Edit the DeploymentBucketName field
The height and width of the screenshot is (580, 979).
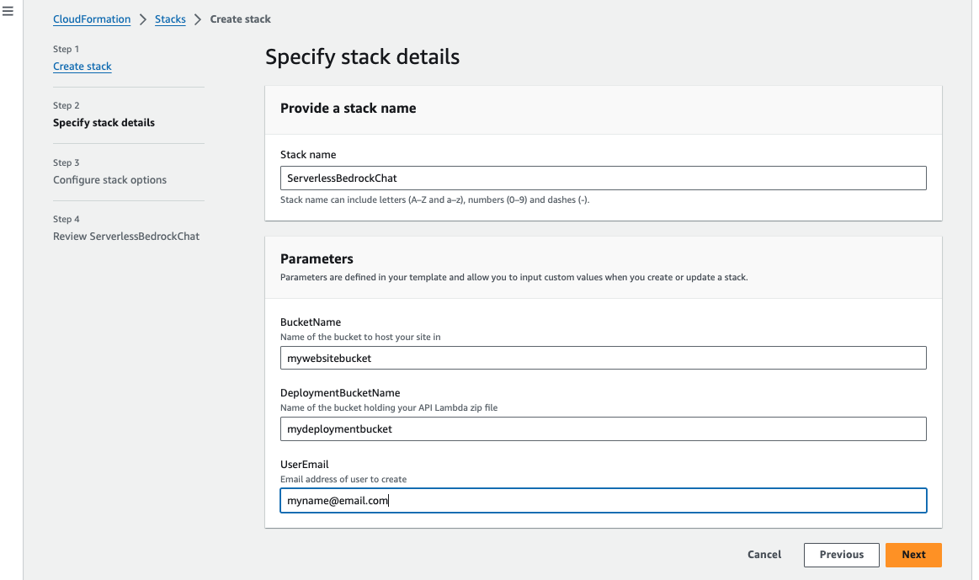click(x=603, y=429)
